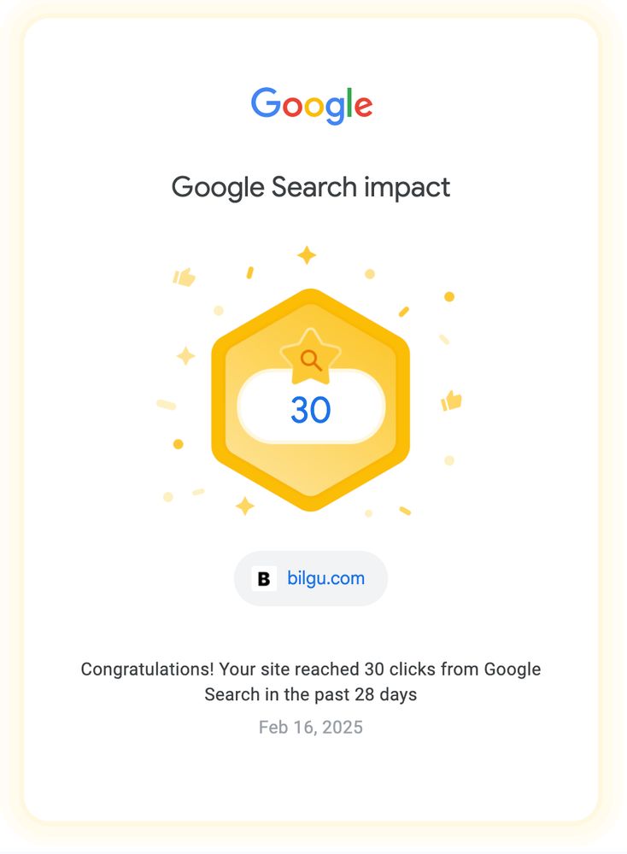The width and height of the screenshot is (627, 854).
Task: Click the dark orange dot right of the top sparkle
Action: point(449,297)
